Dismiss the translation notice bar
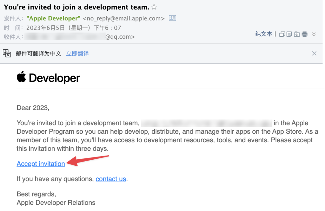325x211 pixels. [x=314, y=53]
